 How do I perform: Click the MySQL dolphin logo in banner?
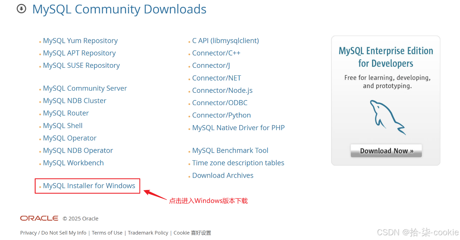387,117
